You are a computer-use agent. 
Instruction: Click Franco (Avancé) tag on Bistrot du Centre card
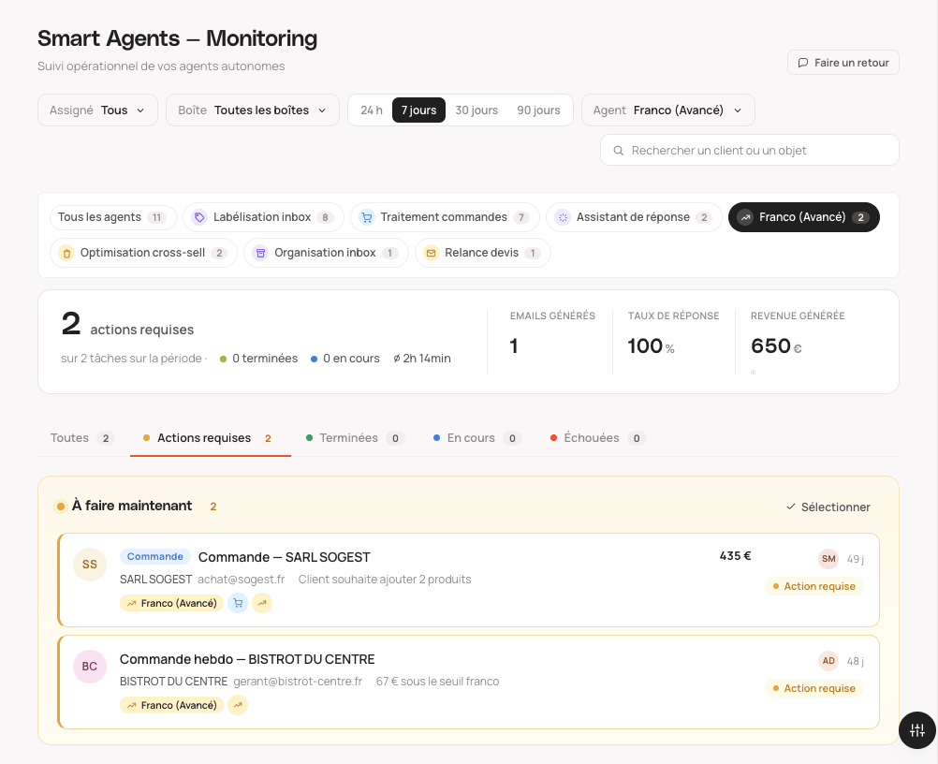(x=171, y=705)
